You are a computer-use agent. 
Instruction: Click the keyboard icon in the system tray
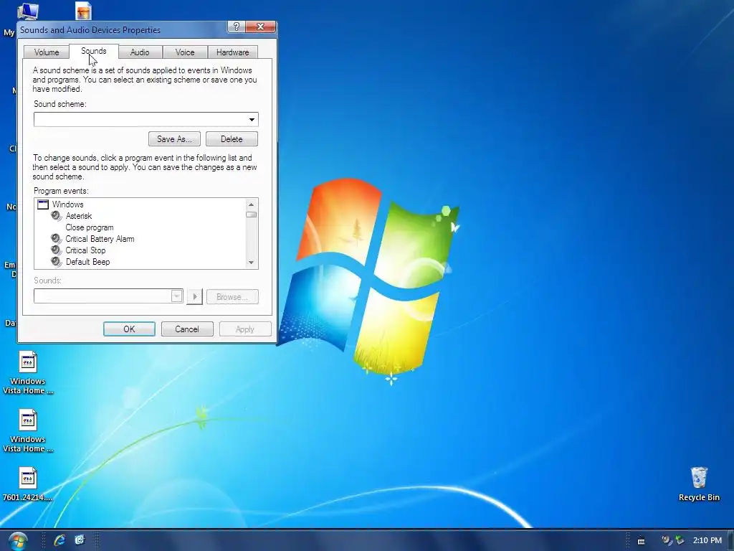[642, 541]
